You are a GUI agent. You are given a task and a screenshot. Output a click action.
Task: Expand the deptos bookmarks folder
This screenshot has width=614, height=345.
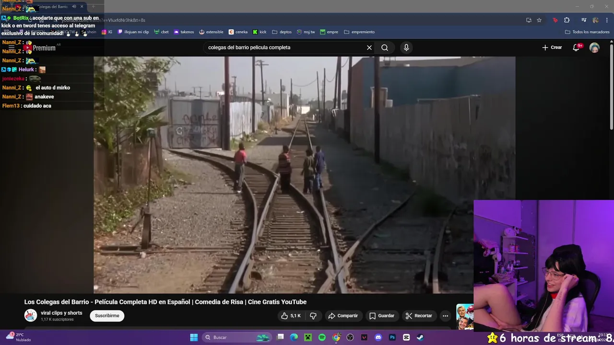pyautogui.click(x=282, y=32)
